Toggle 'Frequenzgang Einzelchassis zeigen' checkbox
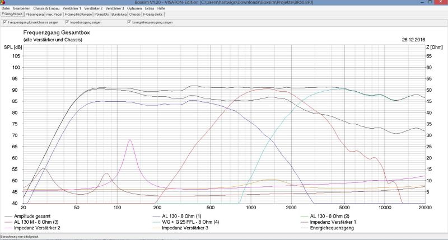Image resolution: width=448 pixels, height=240 pixels. tap(5, 22)
